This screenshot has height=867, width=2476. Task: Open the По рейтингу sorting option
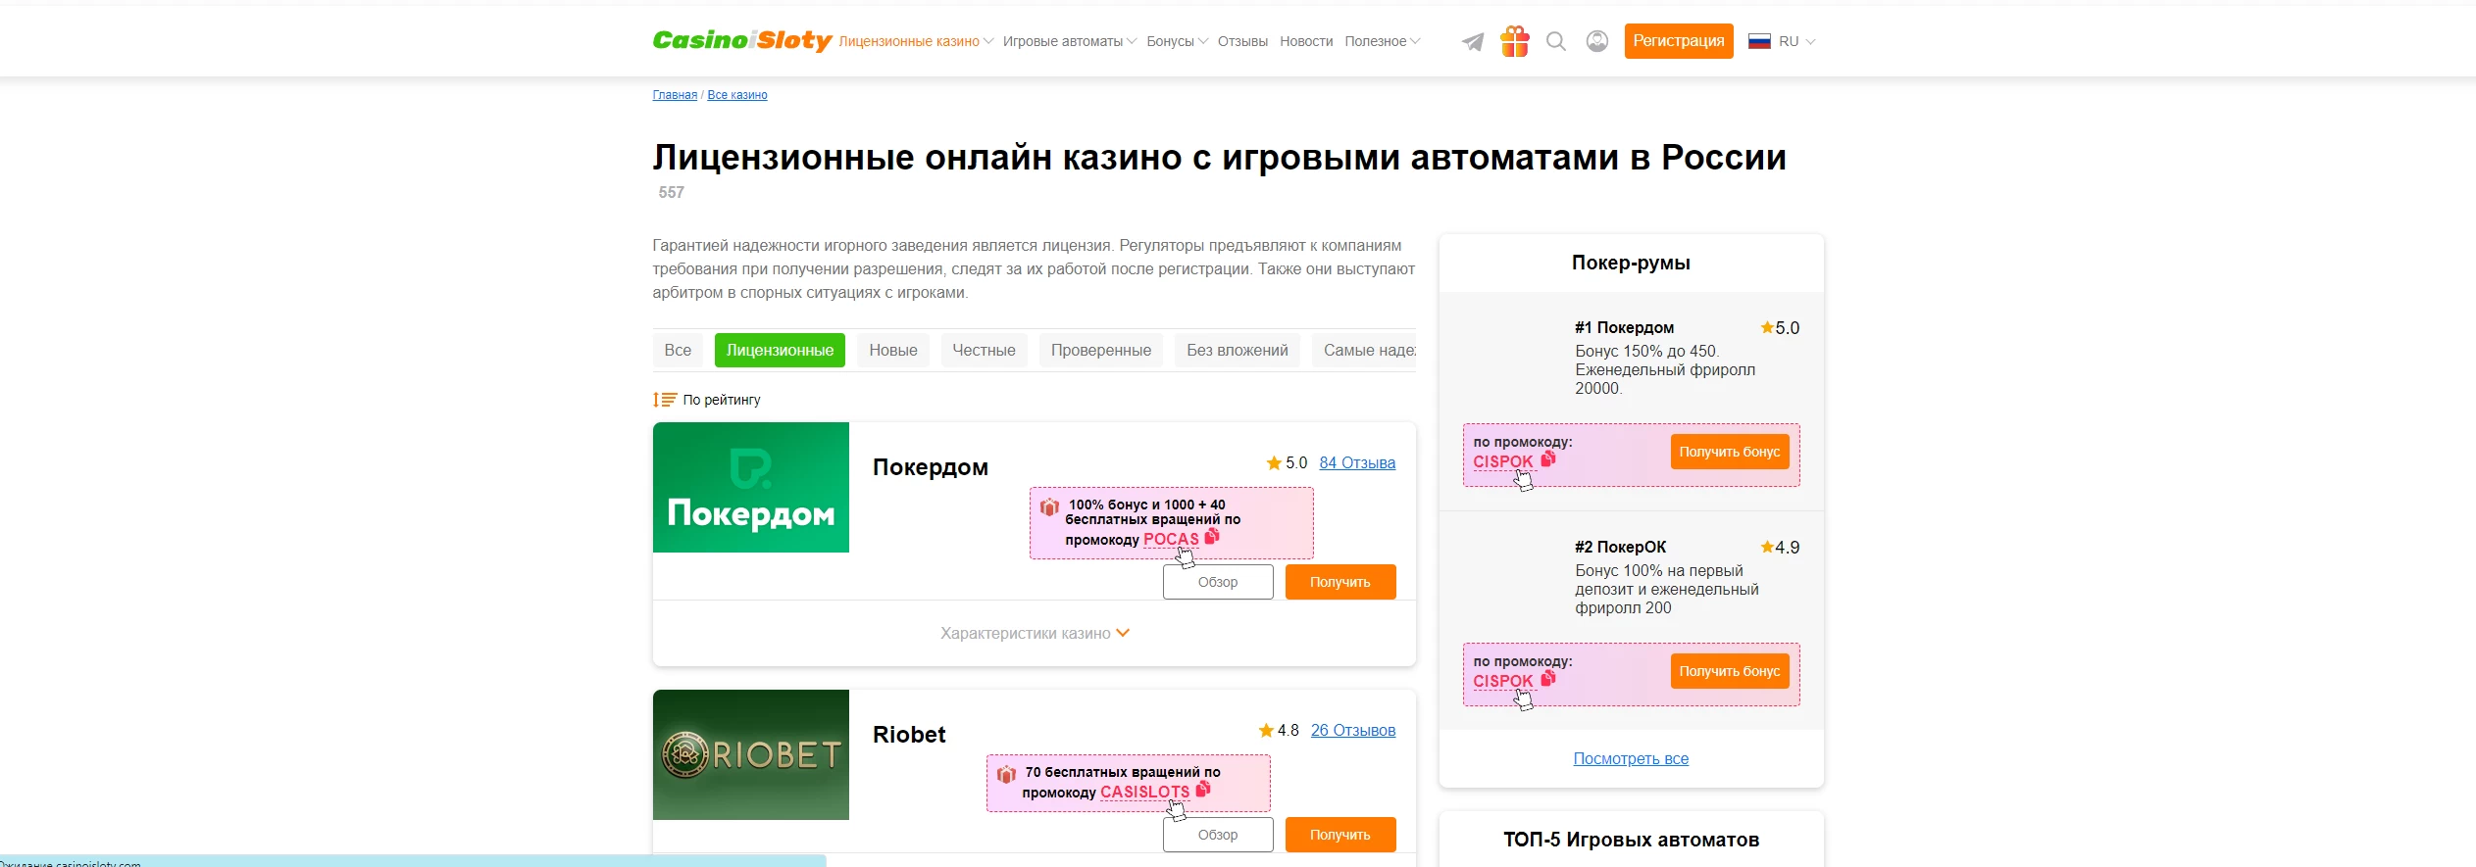tap(722, 400)
